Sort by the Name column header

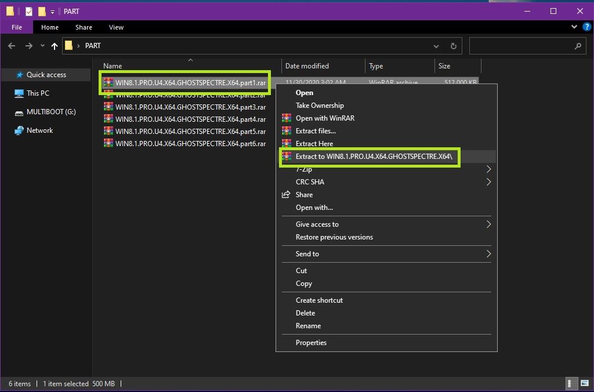click(x=190, y=66)
